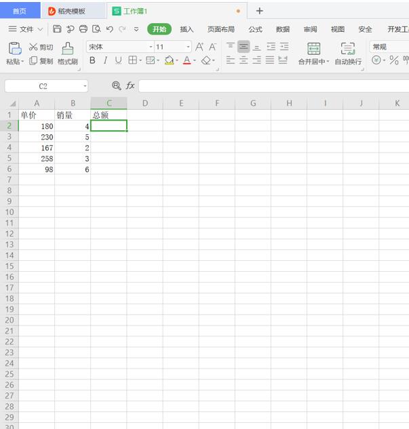Viewport: 409px width, 429px height.
Task: Open the File (文件) menu dropdown
Action: [26, 29]
